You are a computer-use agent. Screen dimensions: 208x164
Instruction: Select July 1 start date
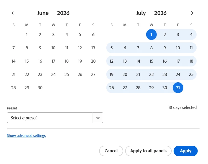pyautogui.click(x=151, y=35)
